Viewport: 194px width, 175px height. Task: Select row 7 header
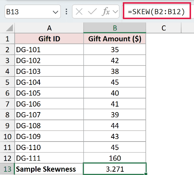[x=7, y=104]
